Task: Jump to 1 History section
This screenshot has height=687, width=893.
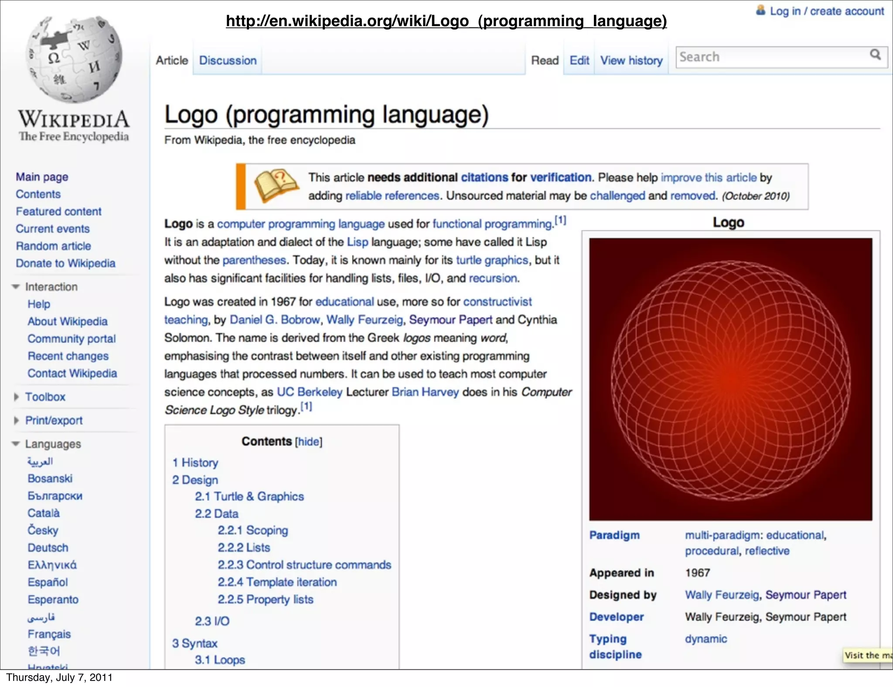Action: click(x=195, y=463)
